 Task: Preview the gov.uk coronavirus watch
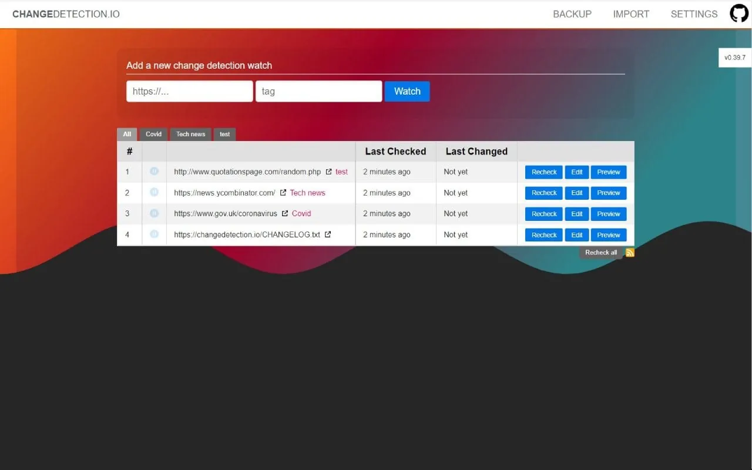609,214
